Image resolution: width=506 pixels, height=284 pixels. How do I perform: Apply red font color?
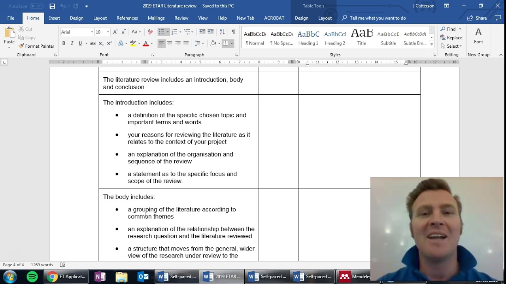[145, 43]
